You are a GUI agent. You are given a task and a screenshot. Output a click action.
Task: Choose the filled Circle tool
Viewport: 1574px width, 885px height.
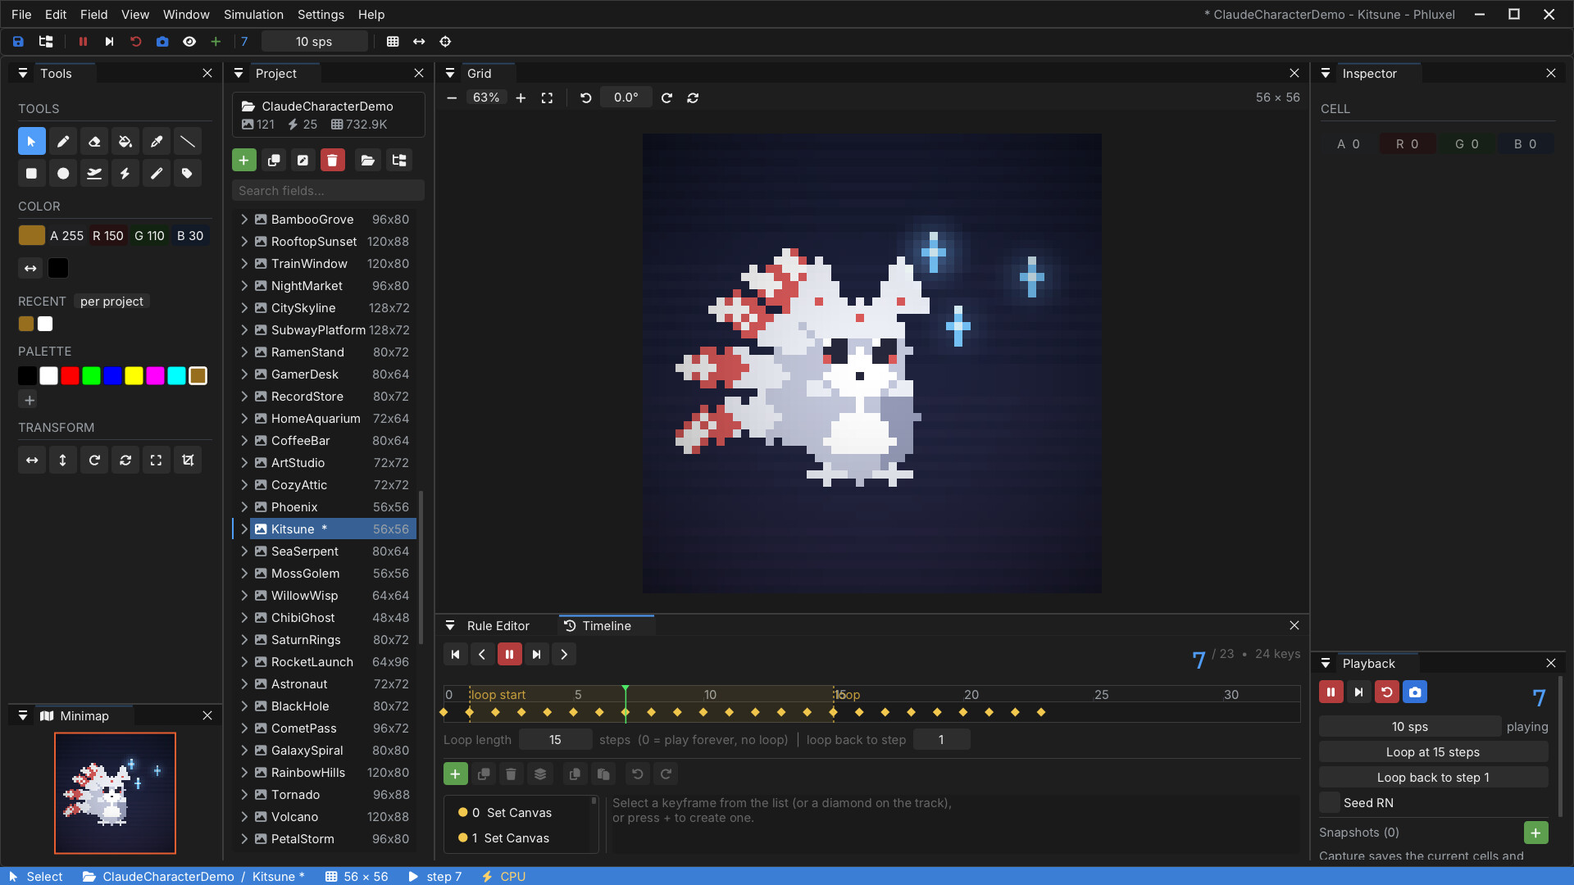click(63, 173)
